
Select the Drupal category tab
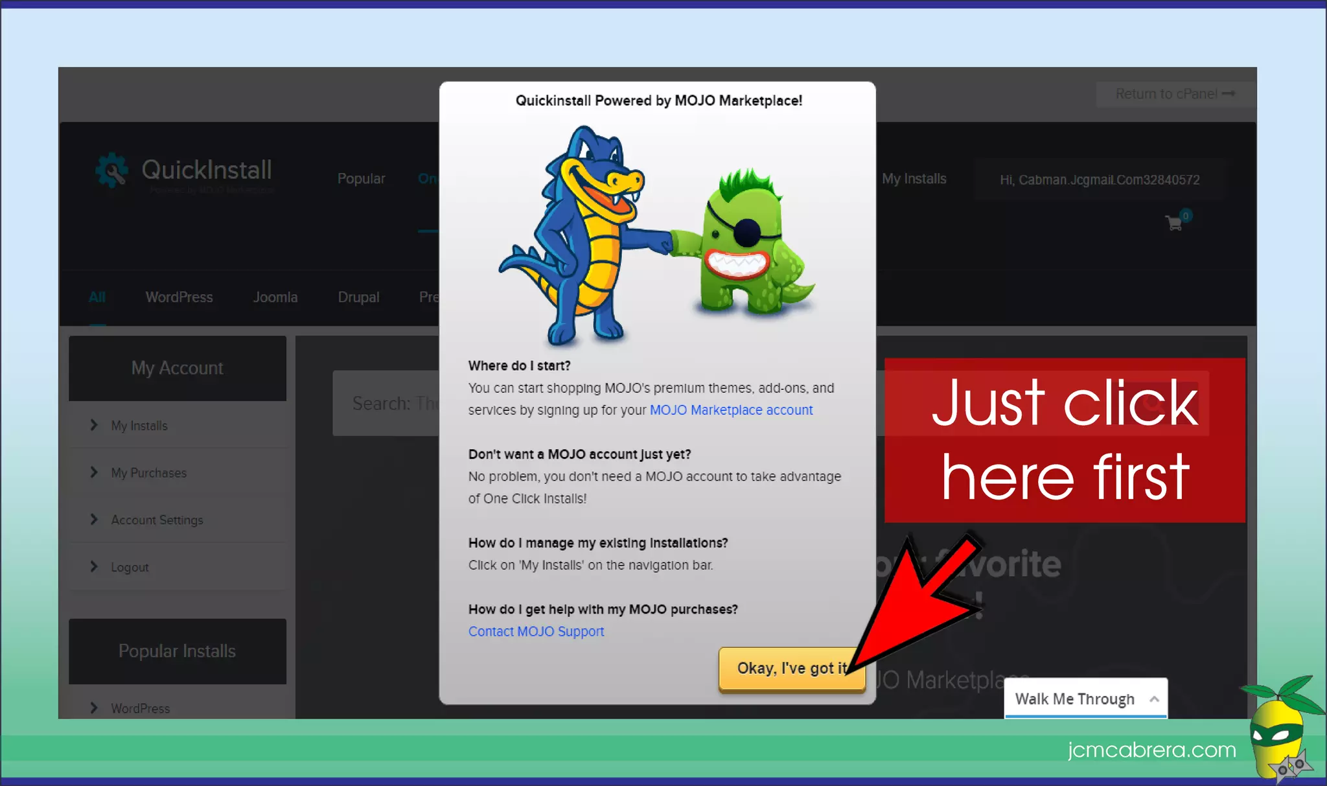coord(358,297)
